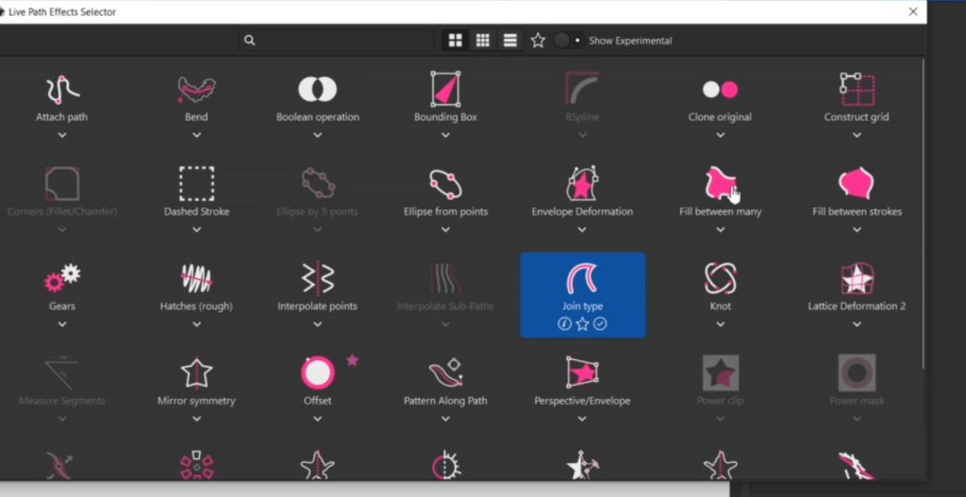The image size is (966, 497).
Task: Select the Attach path effect icon
Action: [x=62, y=90]
